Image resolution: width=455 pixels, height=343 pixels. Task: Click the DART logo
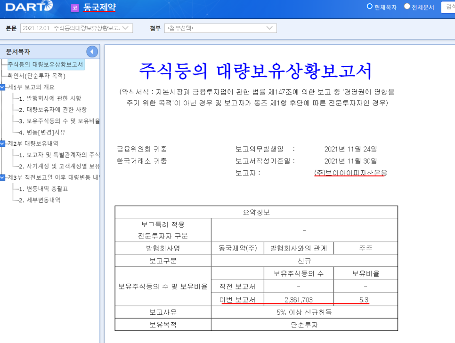click(29, 7)
